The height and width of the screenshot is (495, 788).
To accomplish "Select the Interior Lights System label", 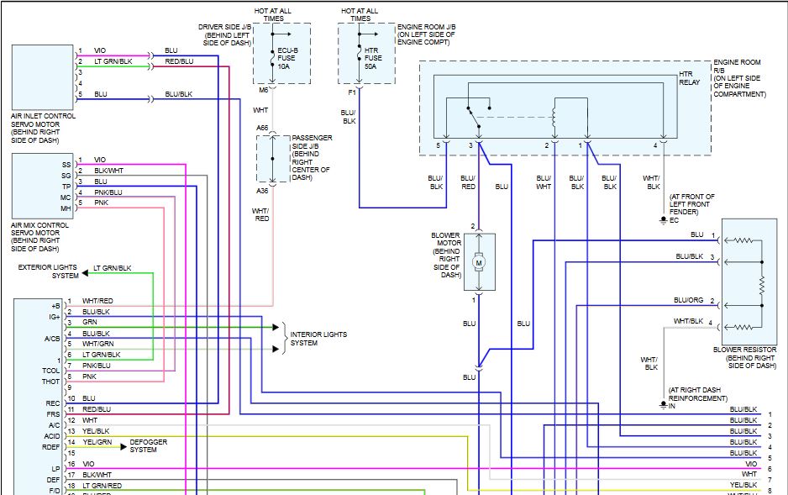I will tap(318, 339).
